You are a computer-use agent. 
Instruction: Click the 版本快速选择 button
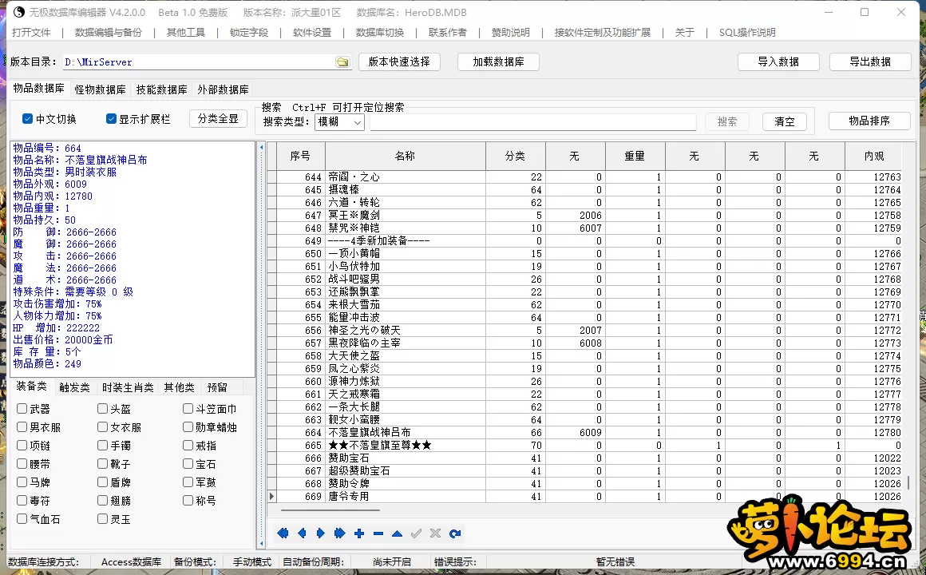tap(399, 61)
